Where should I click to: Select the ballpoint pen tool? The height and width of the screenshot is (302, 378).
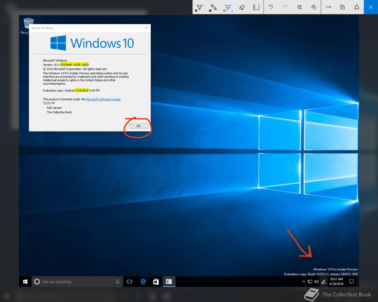(x=199, y=7)
